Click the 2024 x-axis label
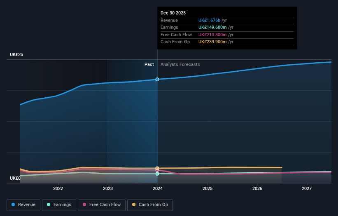Screen dimensions: 338x216 158,189
